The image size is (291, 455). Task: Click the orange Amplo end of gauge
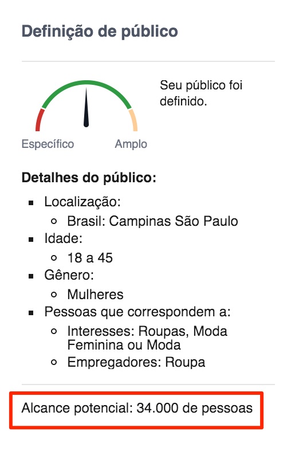[x=133, y=120]
